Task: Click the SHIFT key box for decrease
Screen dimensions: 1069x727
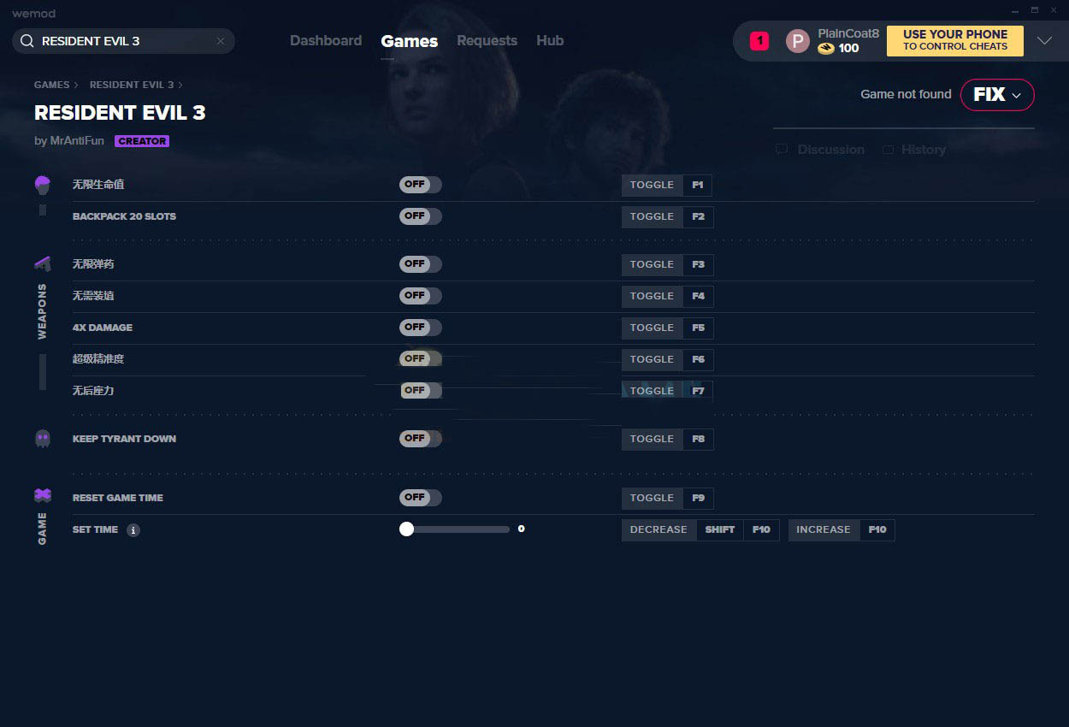Action: [720, 530]
